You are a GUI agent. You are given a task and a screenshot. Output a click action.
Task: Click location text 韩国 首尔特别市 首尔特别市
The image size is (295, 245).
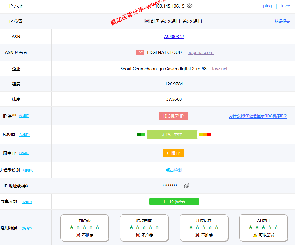tap(177, 21)
